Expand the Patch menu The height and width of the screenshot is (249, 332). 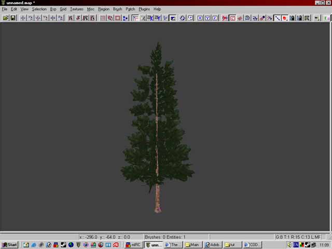pyautogui.click(x=130, y=9)
